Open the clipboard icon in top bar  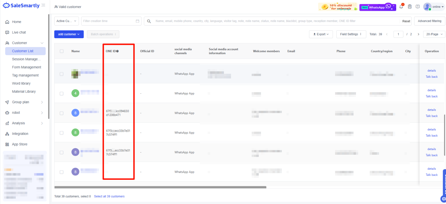(x=410, y=7)
